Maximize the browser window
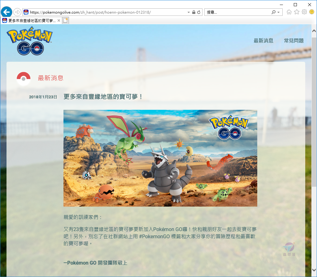The image size is (317, 277). [x=295, y=4]
